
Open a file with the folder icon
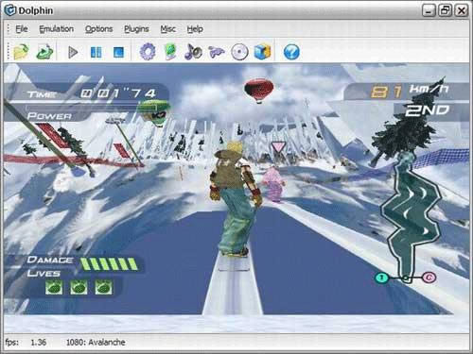pos(21,52)
